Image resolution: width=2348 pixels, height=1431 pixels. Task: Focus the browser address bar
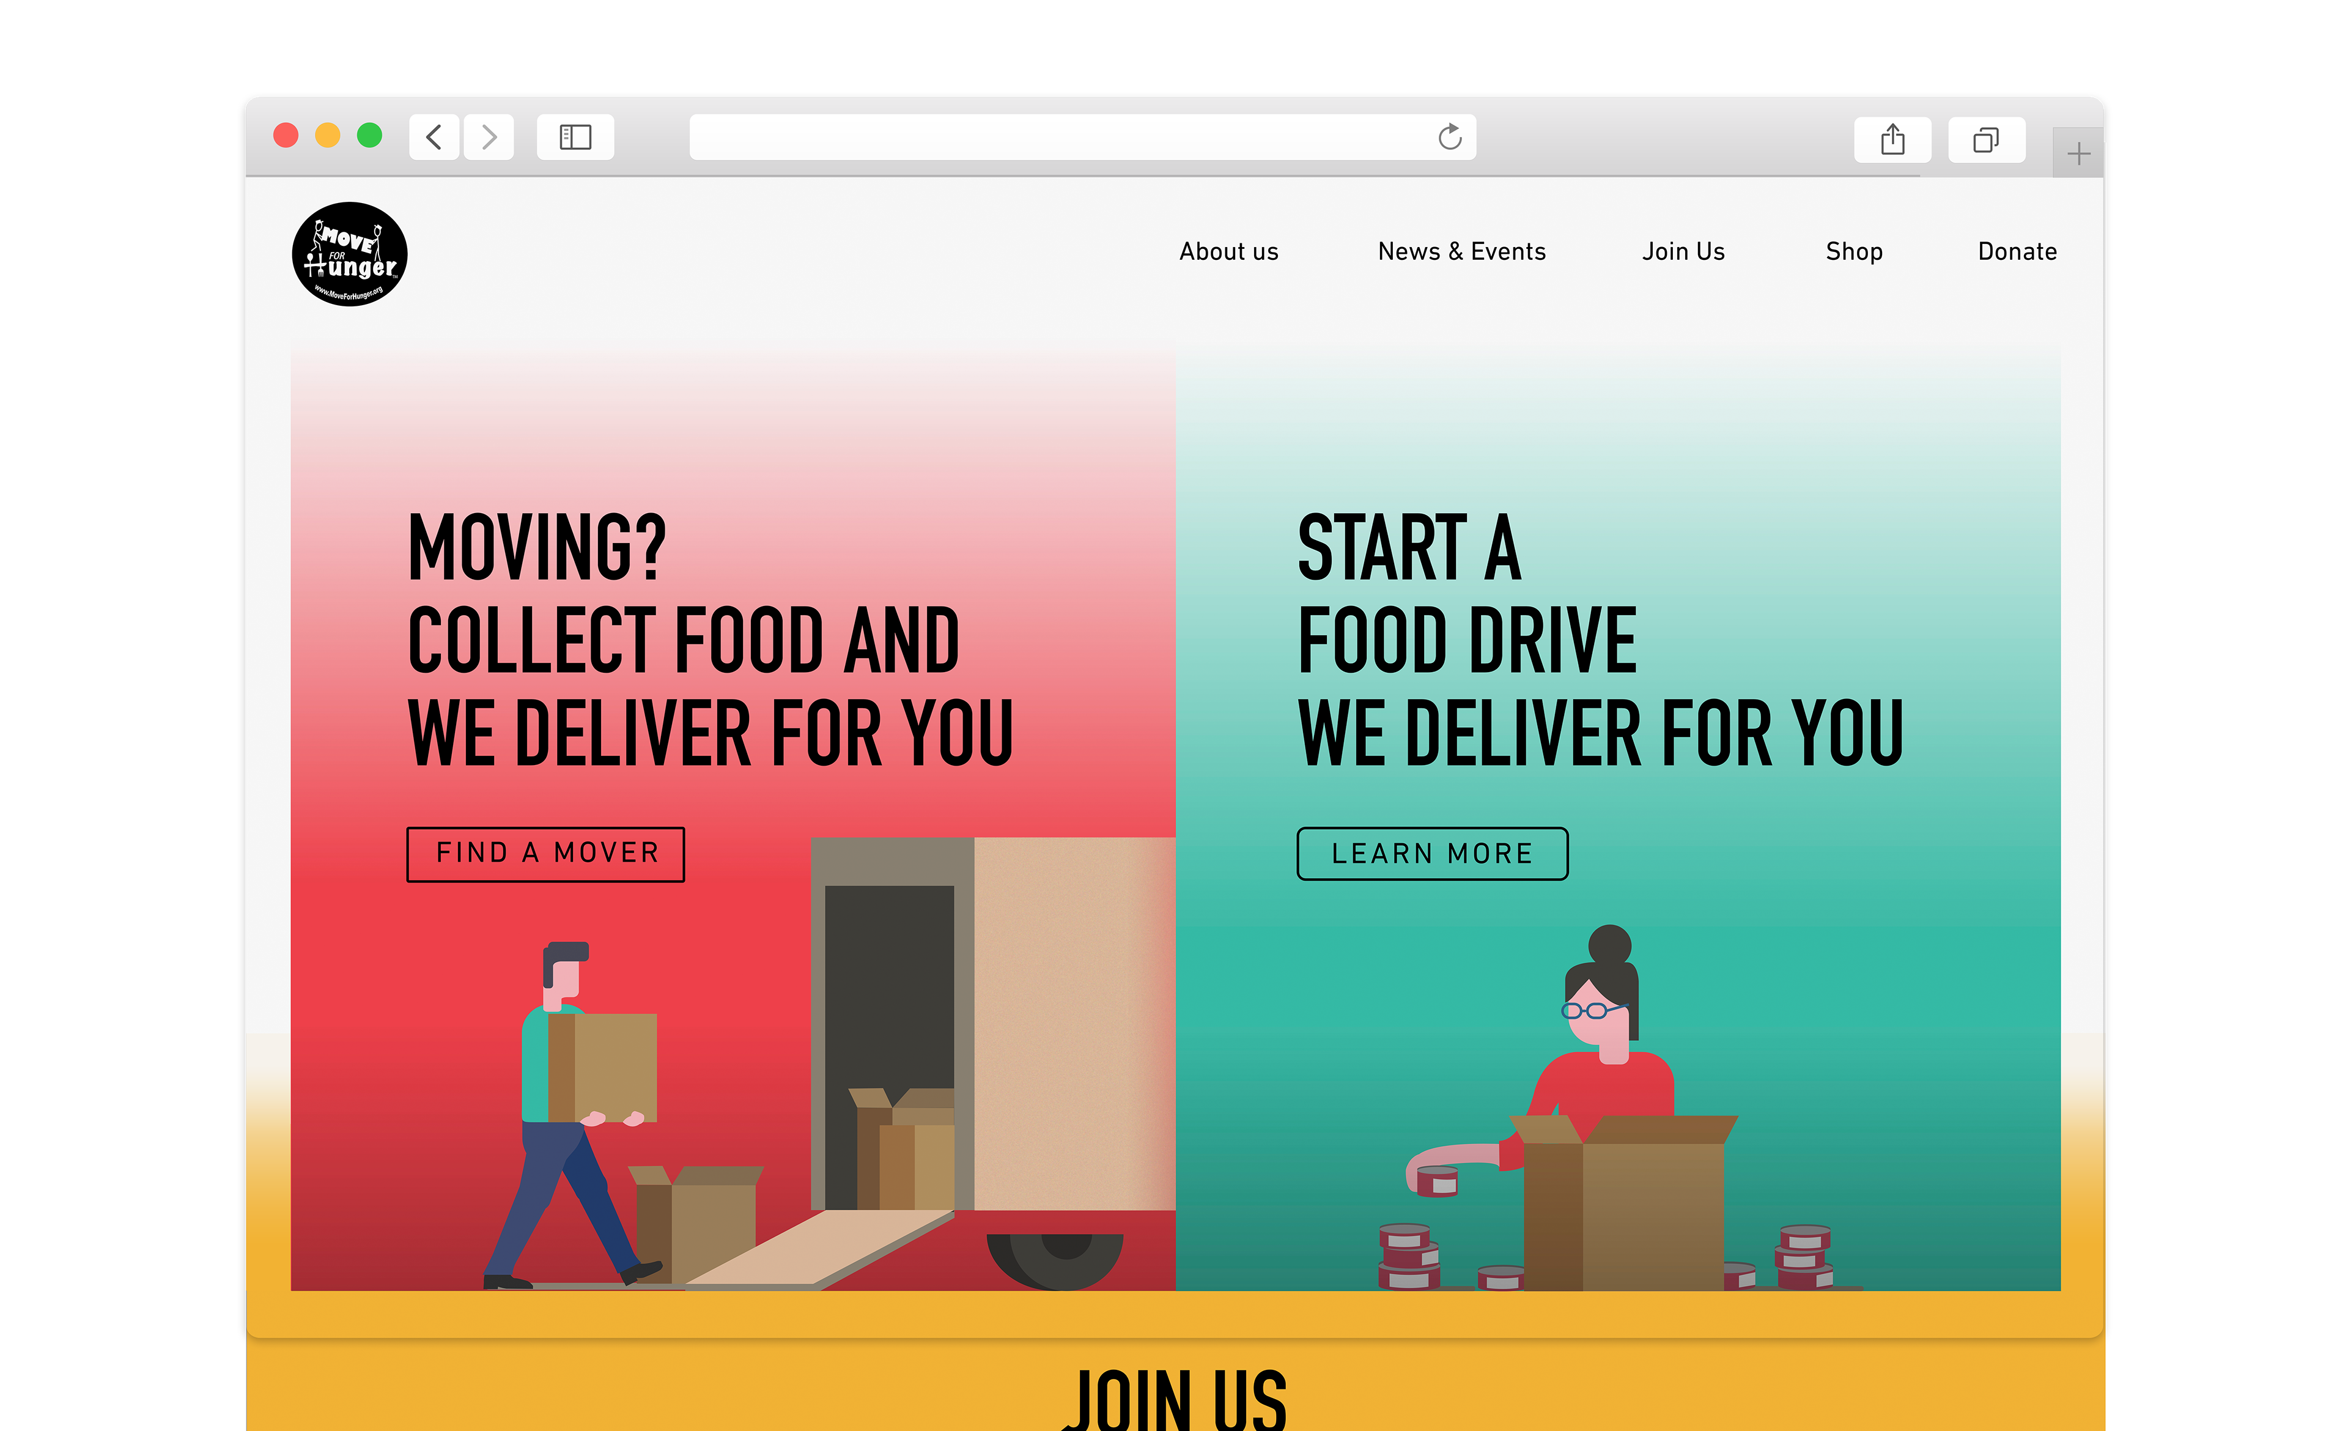click(1058, 137)
